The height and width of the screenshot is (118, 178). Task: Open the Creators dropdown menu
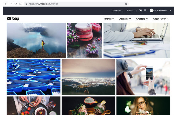click(x=142, y=19)
